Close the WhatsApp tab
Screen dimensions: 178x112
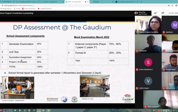pyautogui.click(x=113, y=2)
